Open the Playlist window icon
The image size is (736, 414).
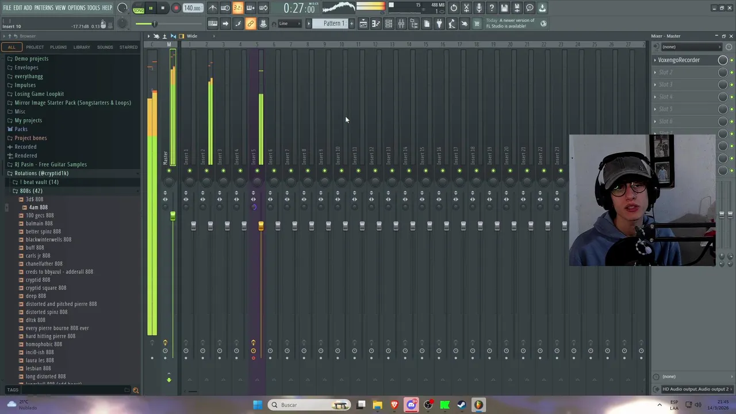click(x=363, y=24)
